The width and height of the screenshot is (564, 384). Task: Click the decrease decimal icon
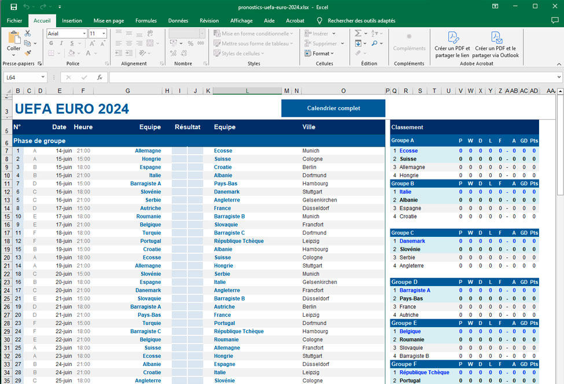(184, 53)
